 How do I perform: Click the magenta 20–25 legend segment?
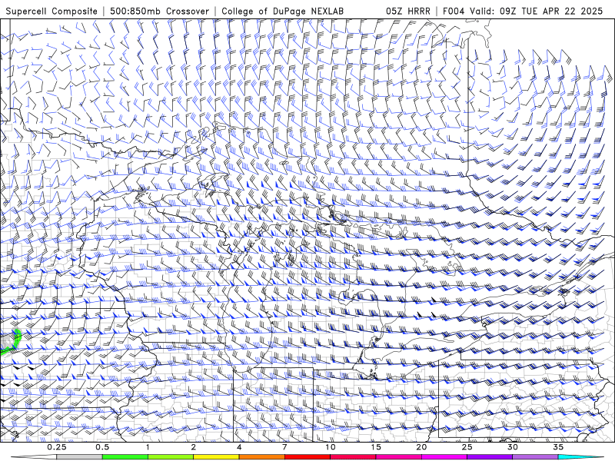pyautogui.click(x=444, y=457)
